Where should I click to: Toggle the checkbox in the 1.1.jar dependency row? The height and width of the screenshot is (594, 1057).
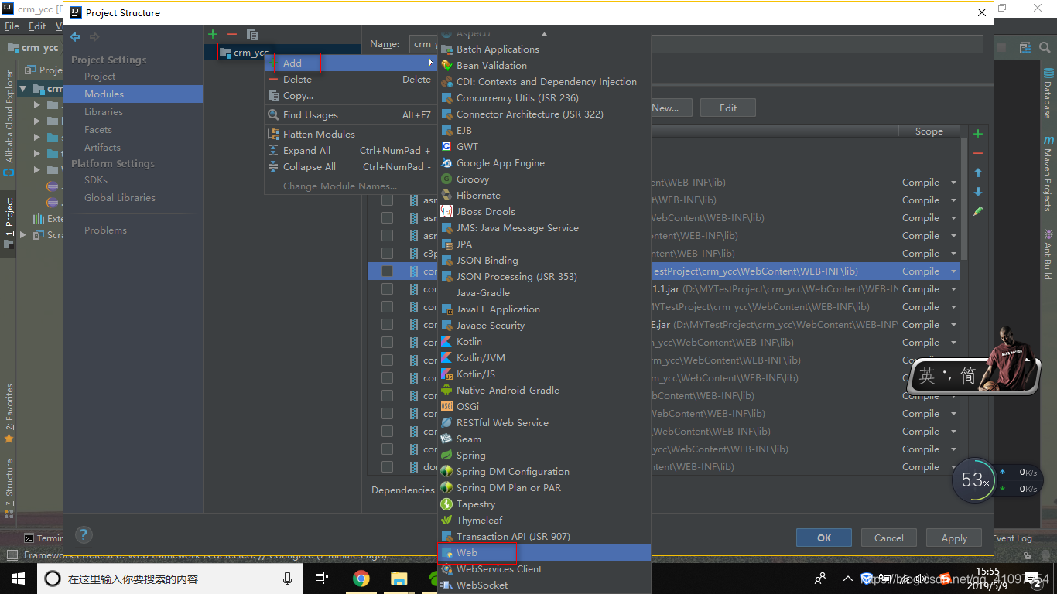click(x=387, y=289)
